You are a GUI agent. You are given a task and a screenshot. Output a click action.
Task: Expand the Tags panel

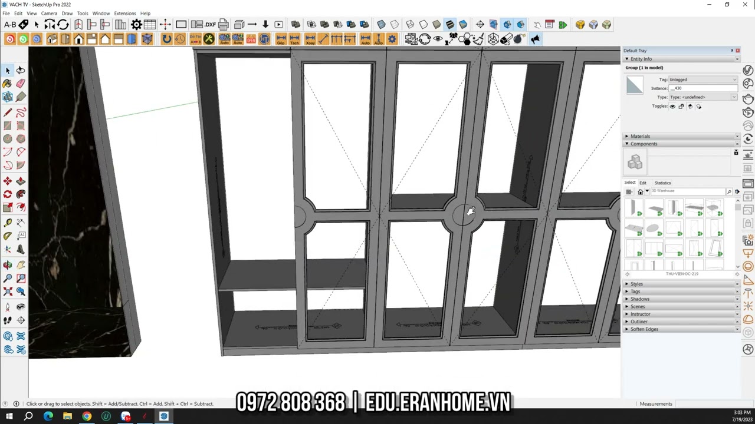626,291
